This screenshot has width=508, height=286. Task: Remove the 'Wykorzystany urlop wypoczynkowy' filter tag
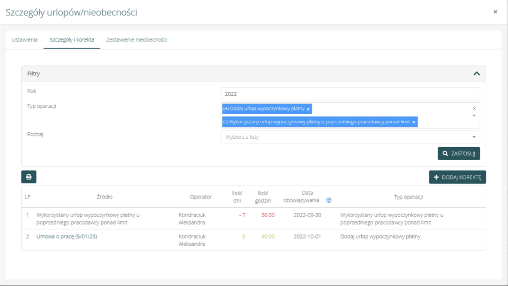(x=414, y=122)
